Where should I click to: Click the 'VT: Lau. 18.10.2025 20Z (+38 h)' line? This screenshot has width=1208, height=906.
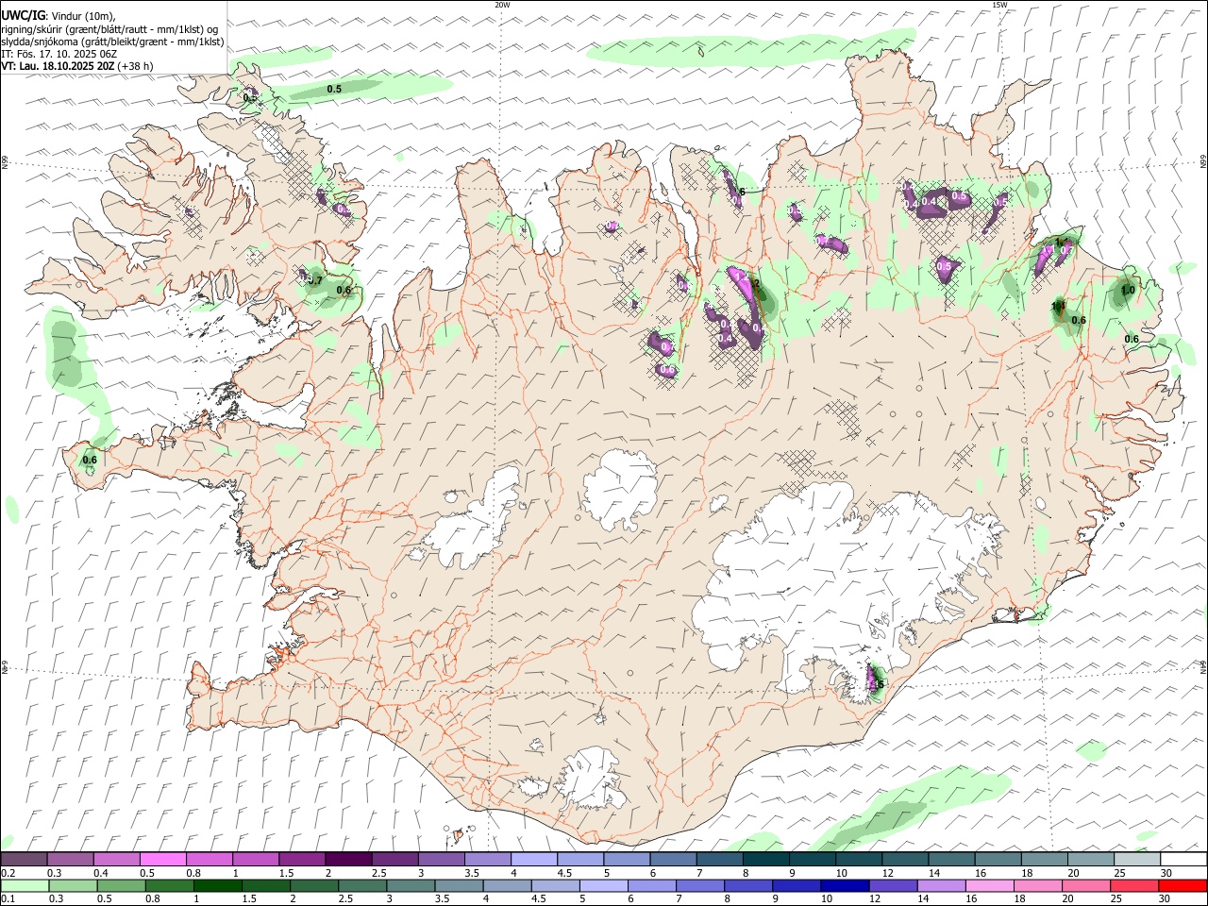click(x=76, y=67)
